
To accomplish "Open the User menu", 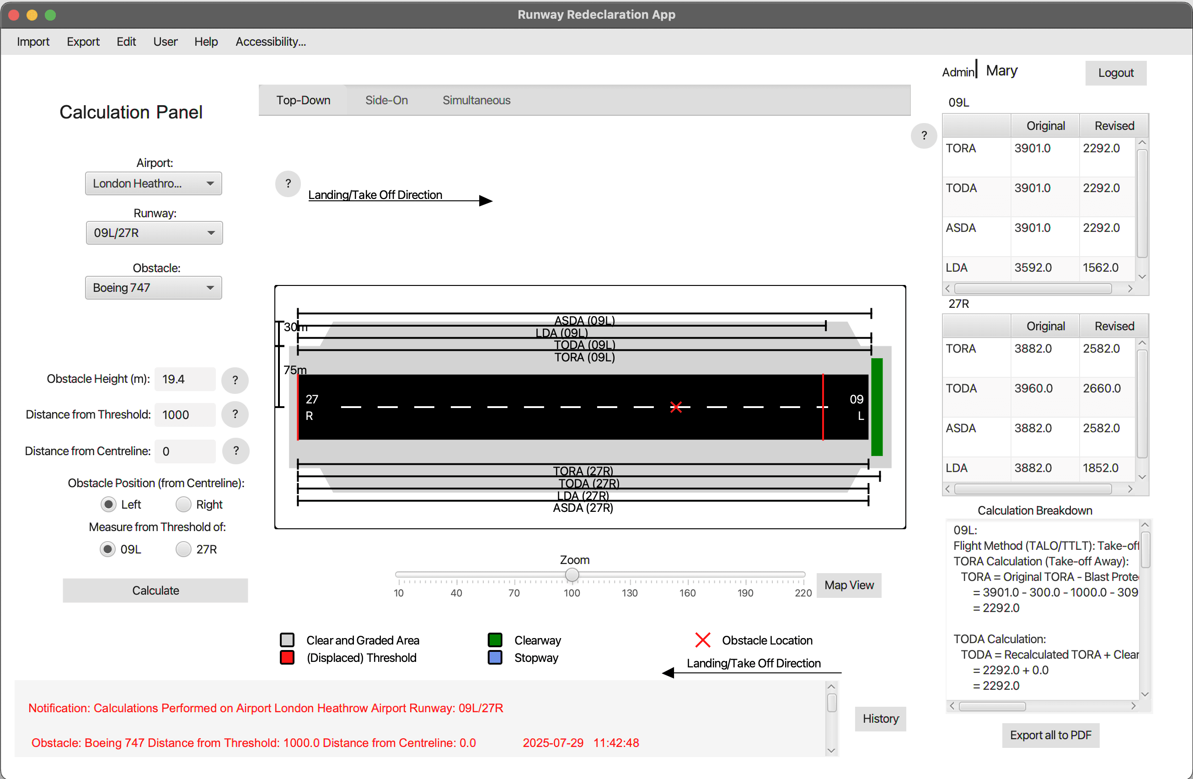I will [166, 42].
